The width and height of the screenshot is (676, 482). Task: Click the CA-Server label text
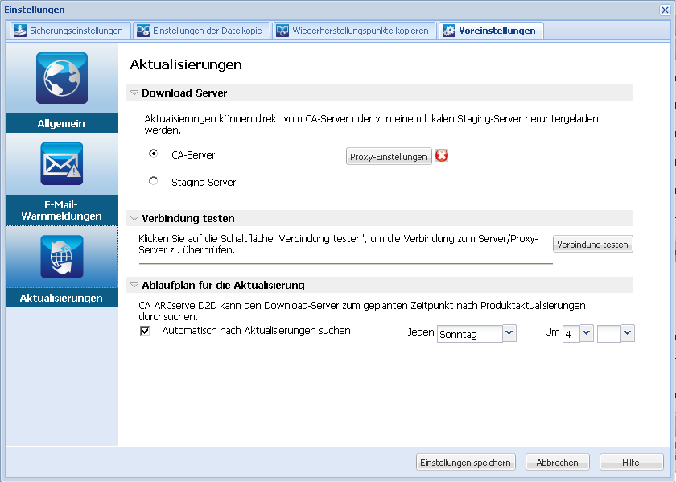point(193,154)
